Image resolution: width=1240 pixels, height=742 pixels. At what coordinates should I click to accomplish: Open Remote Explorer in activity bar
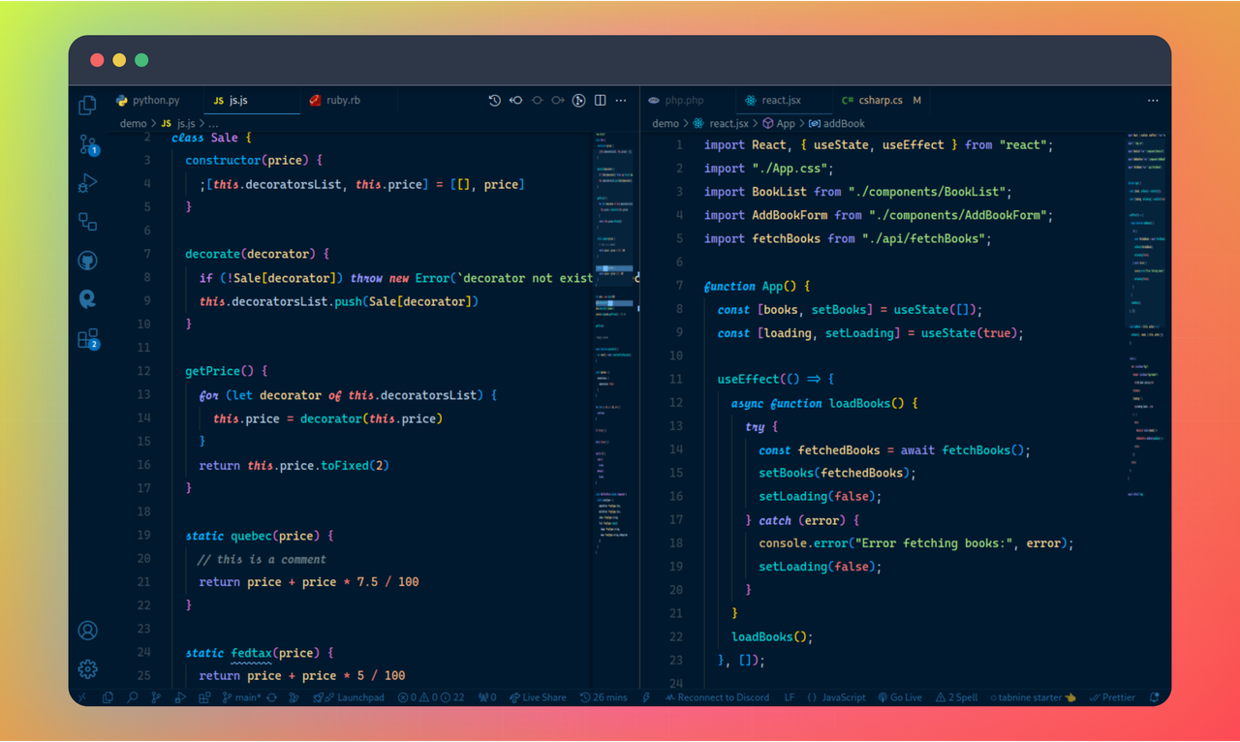click(87, 221)
